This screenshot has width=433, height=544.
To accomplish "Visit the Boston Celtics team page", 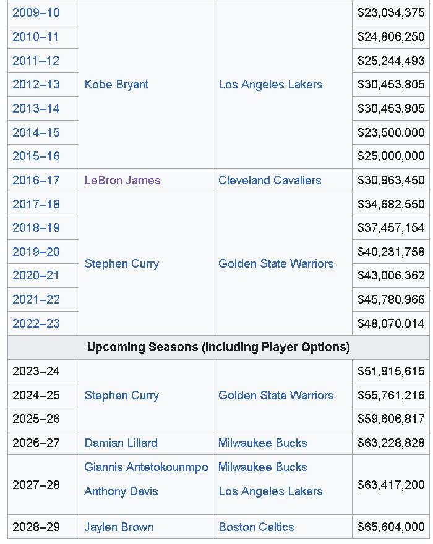I will 256,527.
